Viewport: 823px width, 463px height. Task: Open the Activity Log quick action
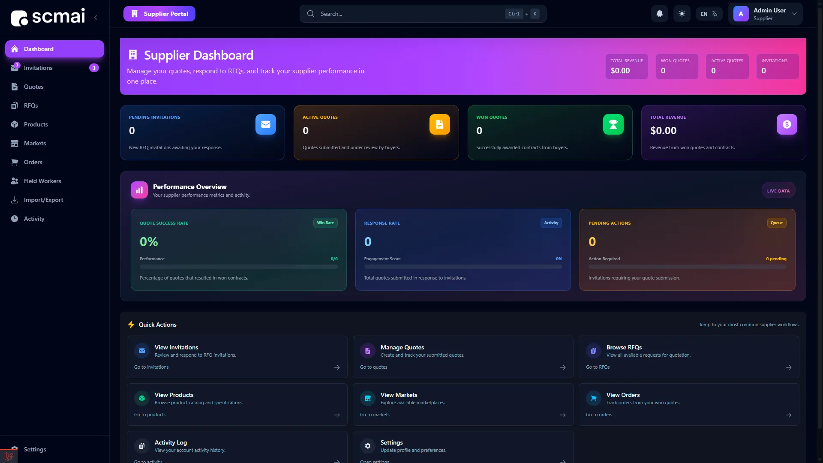237,447
